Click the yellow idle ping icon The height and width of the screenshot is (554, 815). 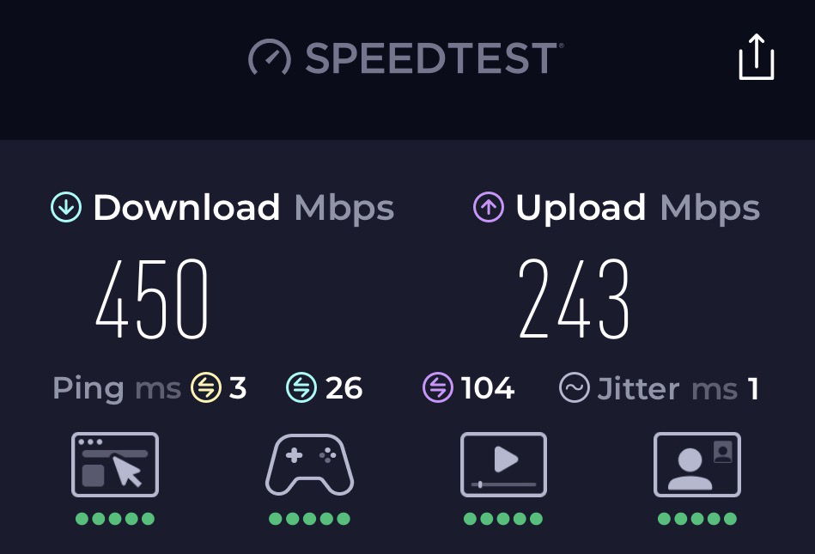(x=206, y=387)
